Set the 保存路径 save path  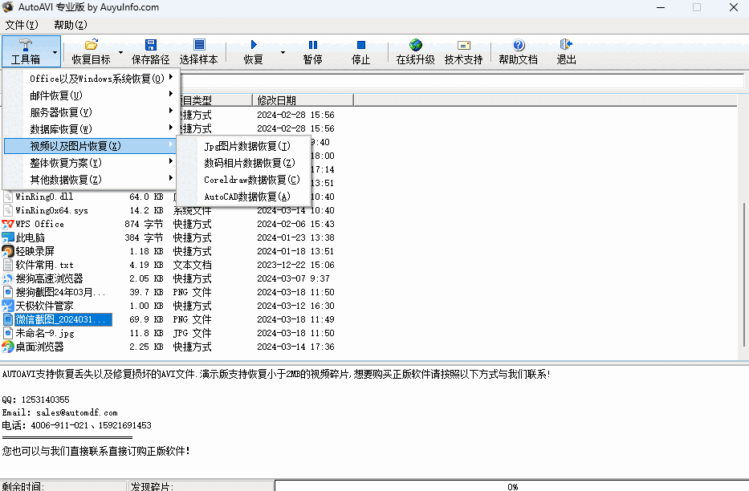[151, 51]
